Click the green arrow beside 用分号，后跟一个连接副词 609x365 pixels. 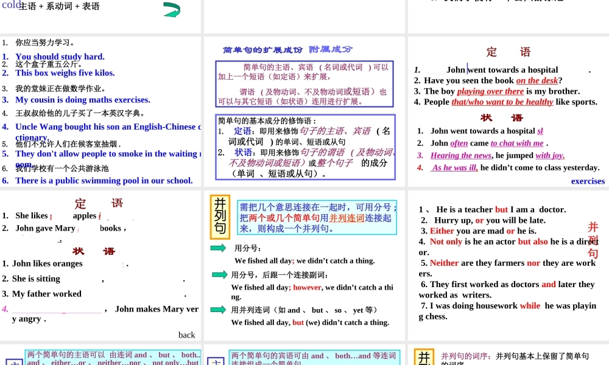[x=220, y=275]
